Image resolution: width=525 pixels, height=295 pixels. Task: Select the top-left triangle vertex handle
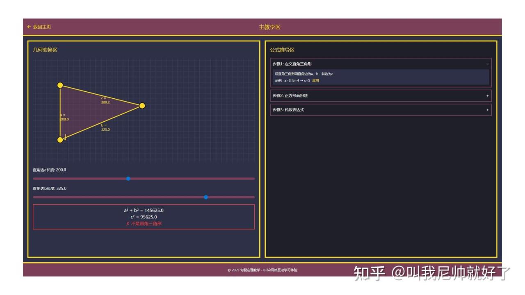point(60,85)
